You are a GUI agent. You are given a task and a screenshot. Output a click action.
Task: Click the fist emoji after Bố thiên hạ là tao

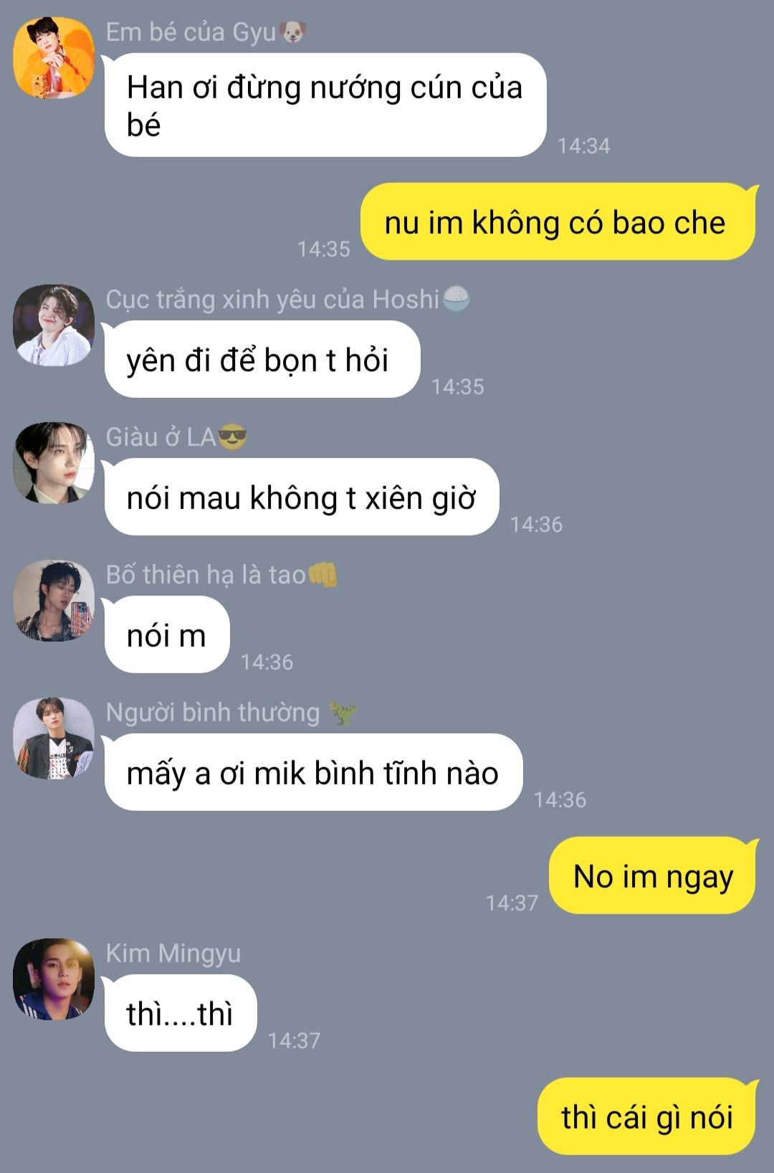[322, 575]
